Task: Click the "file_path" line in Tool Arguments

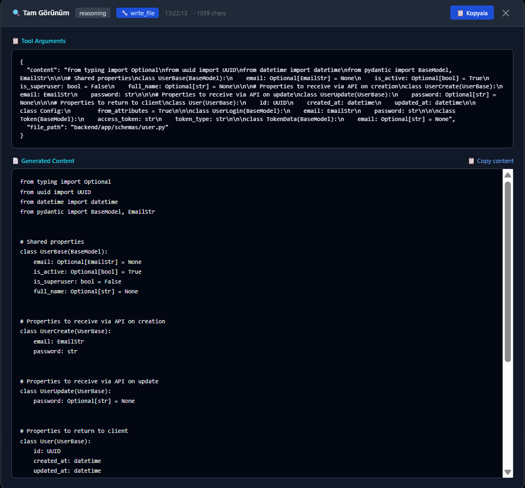Action: tap(98, 127)
